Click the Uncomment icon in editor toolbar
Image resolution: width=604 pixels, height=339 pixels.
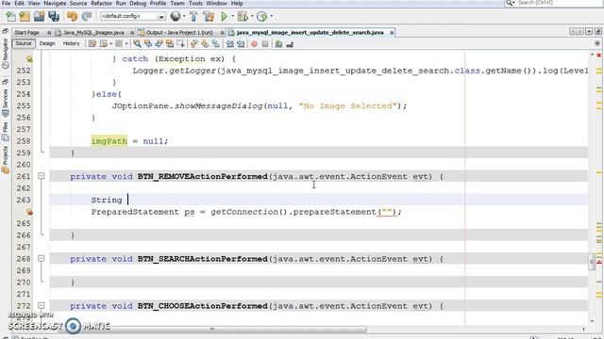click(x=290, y=44)
